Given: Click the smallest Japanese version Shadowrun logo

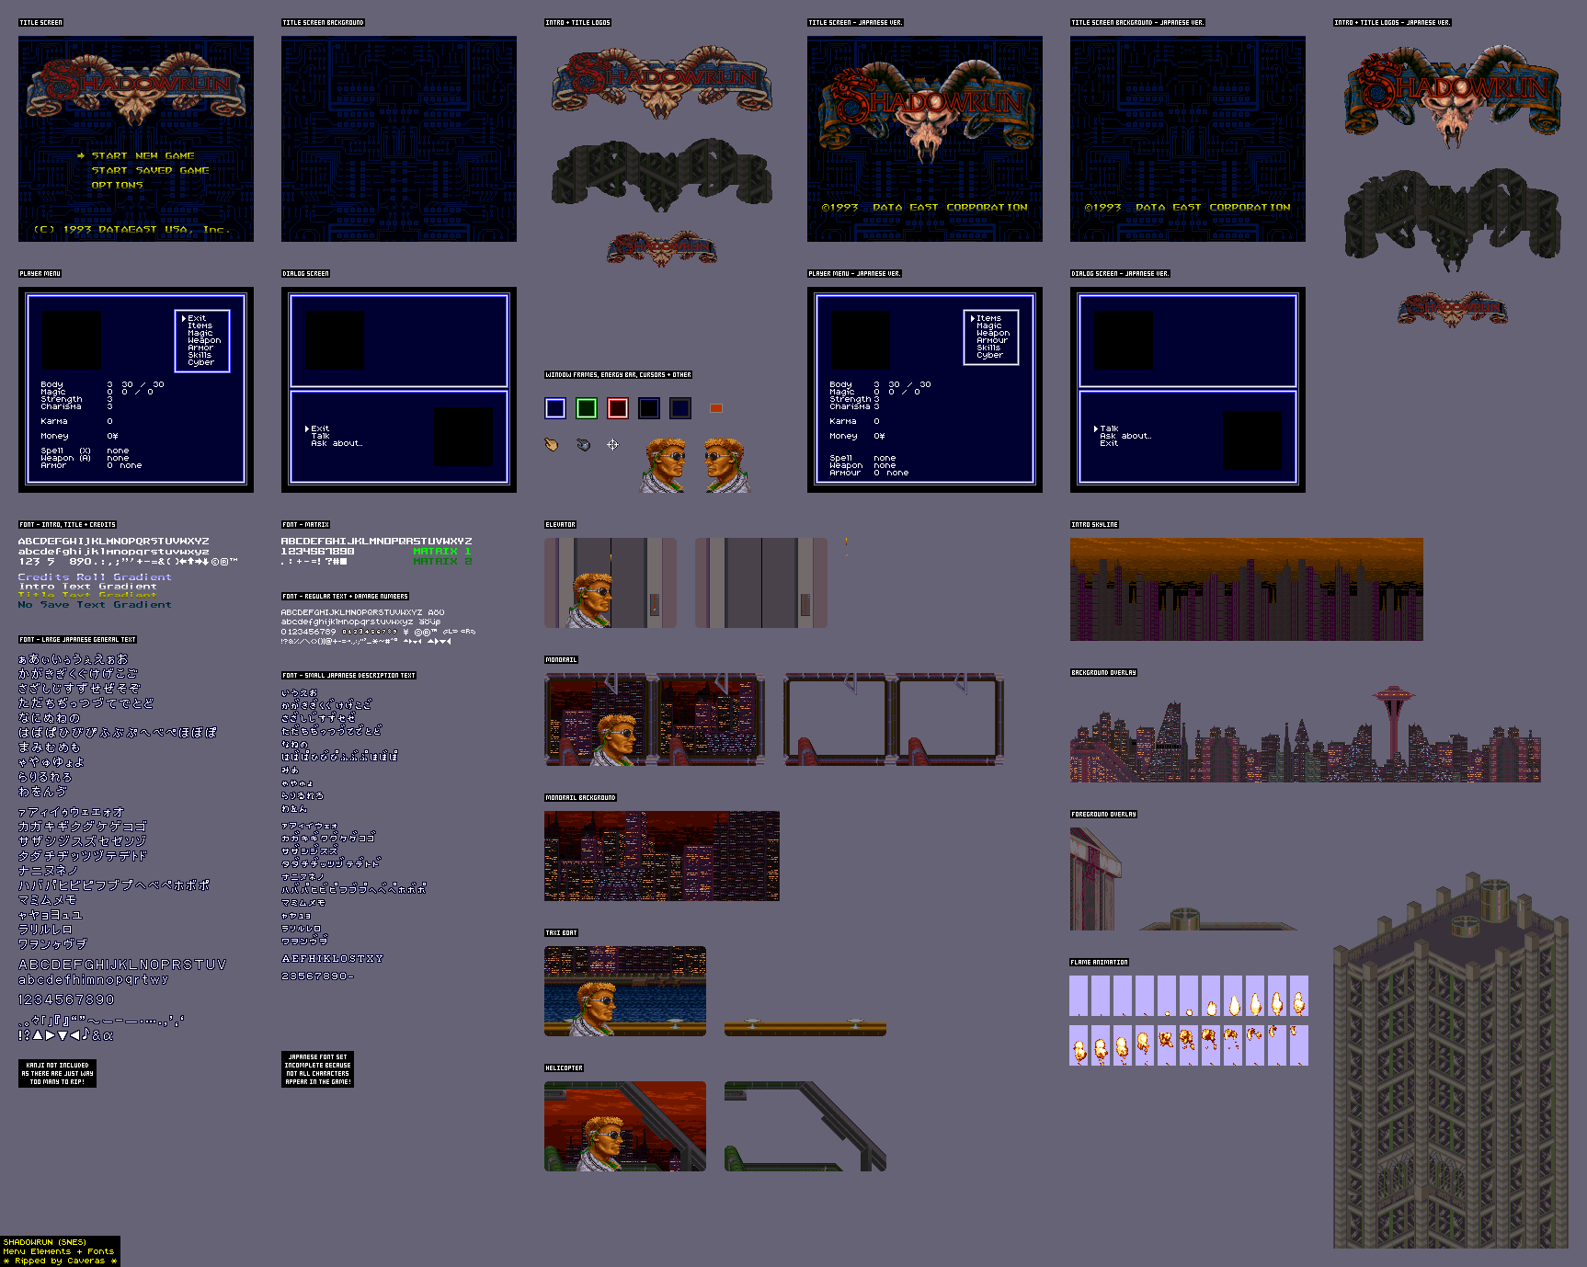Looking at the screenshot, I should tap(1453, 310).
